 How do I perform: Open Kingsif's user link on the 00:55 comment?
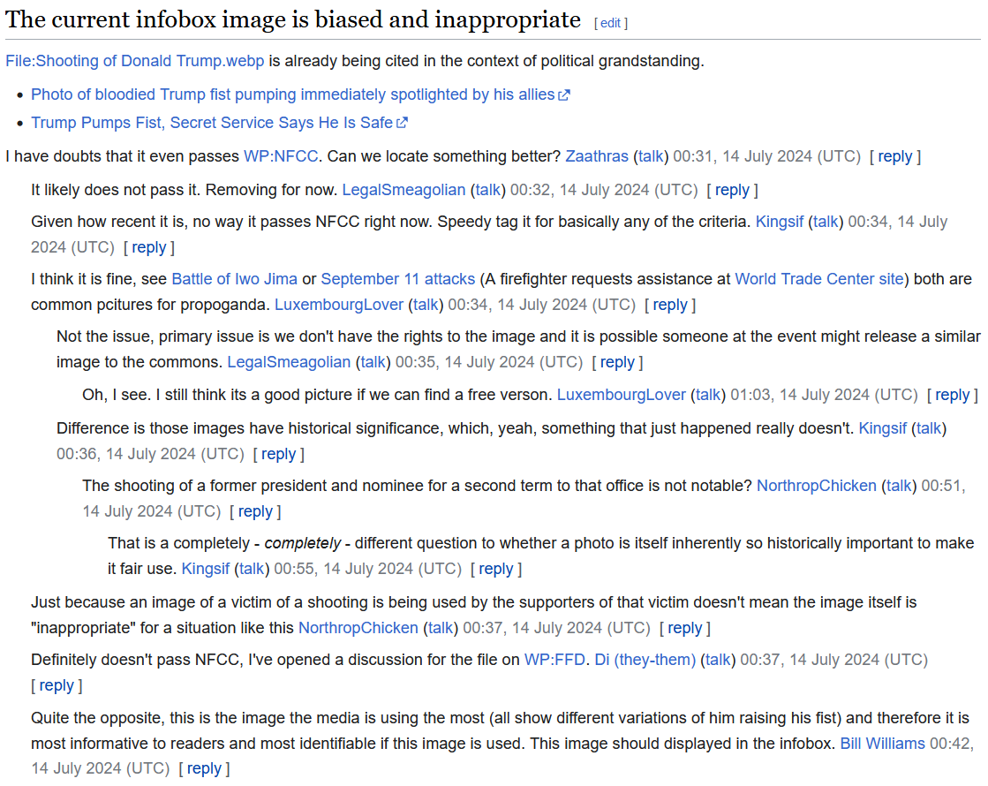pos(206,569)
